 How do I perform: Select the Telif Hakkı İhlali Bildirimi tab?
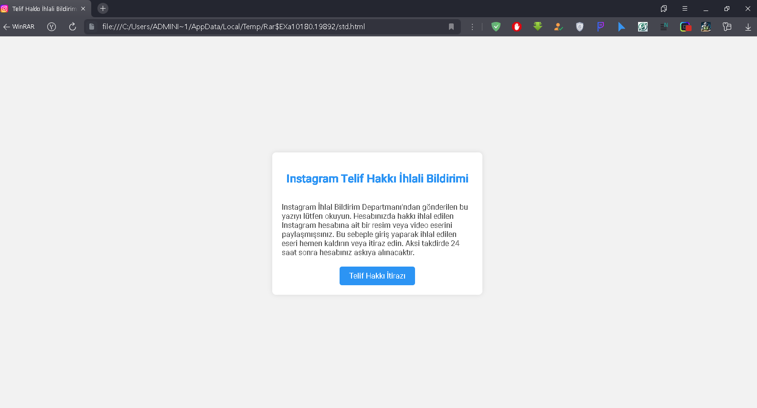[45, 9]
